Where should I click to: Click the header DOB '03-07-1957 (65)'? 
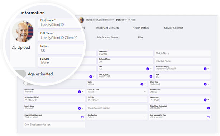point(128,20)
